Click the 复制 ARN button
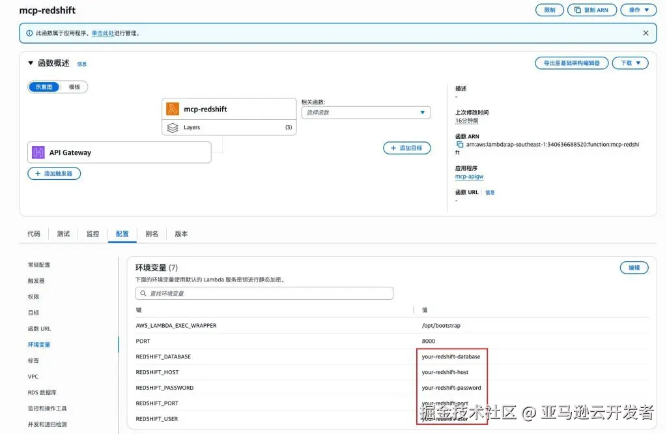Image resolution: width=667 pixels, height=434 pixels. coord(591,10)
